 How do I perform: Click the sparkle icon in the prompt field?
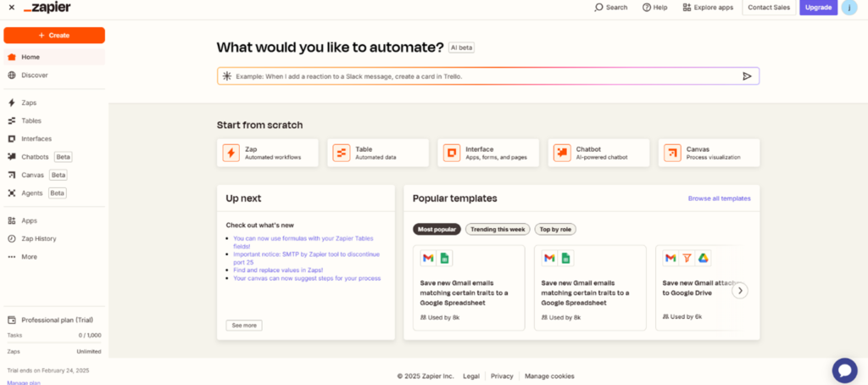[x=227, y=76]
